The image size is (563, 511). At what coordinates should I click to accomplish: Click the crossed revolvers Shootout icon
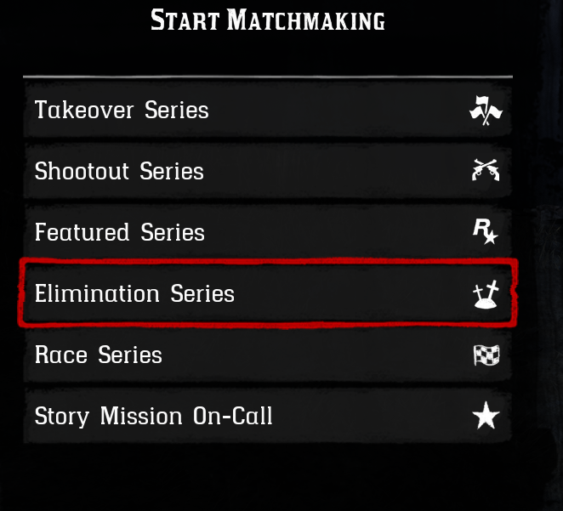(486, 171)
